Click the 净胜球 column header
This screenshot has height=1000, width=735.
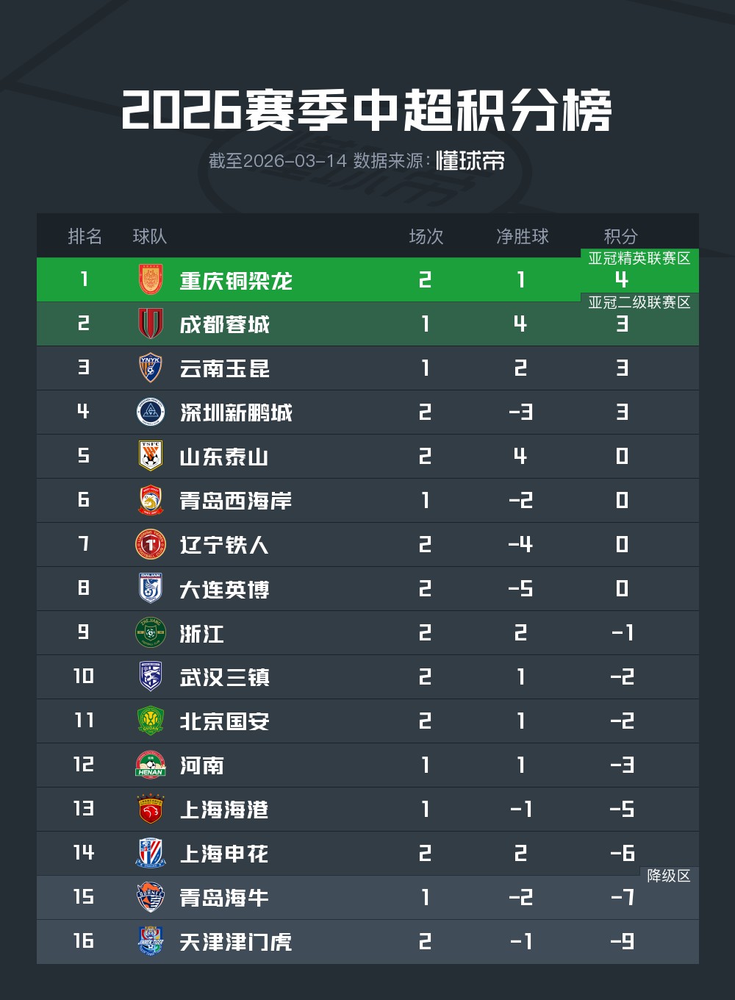pos(522,236)
